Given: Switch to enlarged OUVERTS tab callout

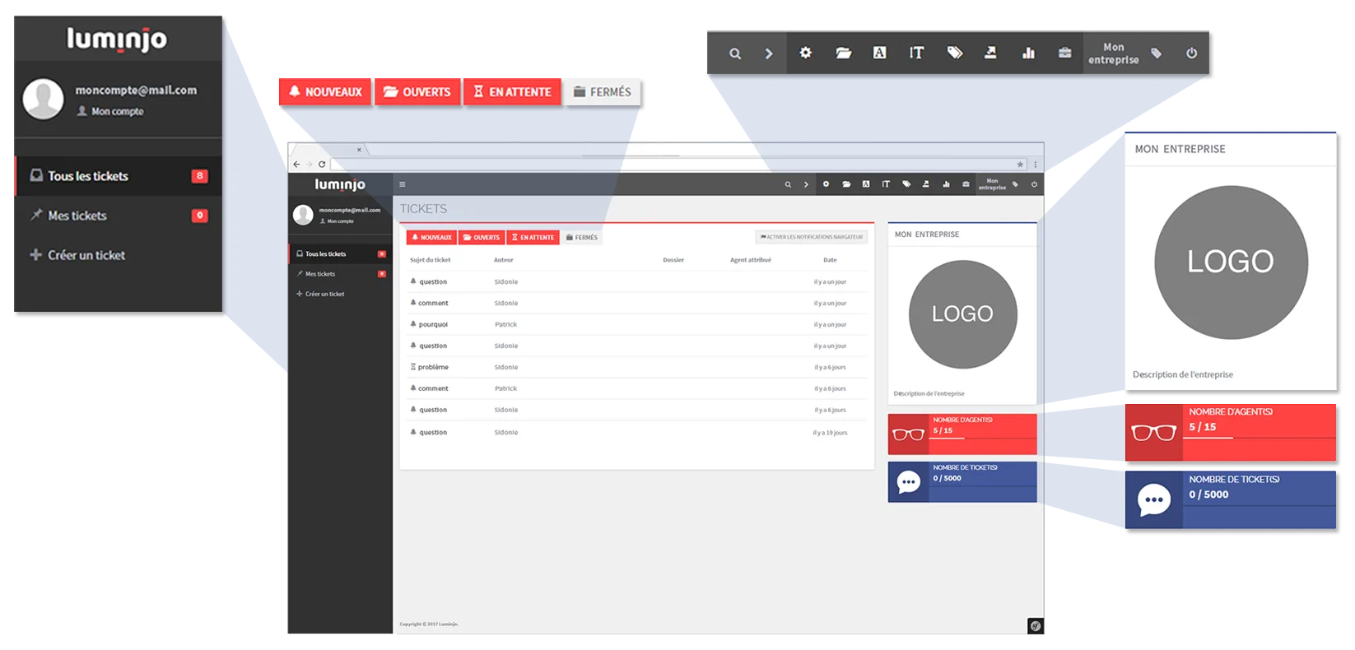Looking at the screenshot, I should tap(417, 92).
